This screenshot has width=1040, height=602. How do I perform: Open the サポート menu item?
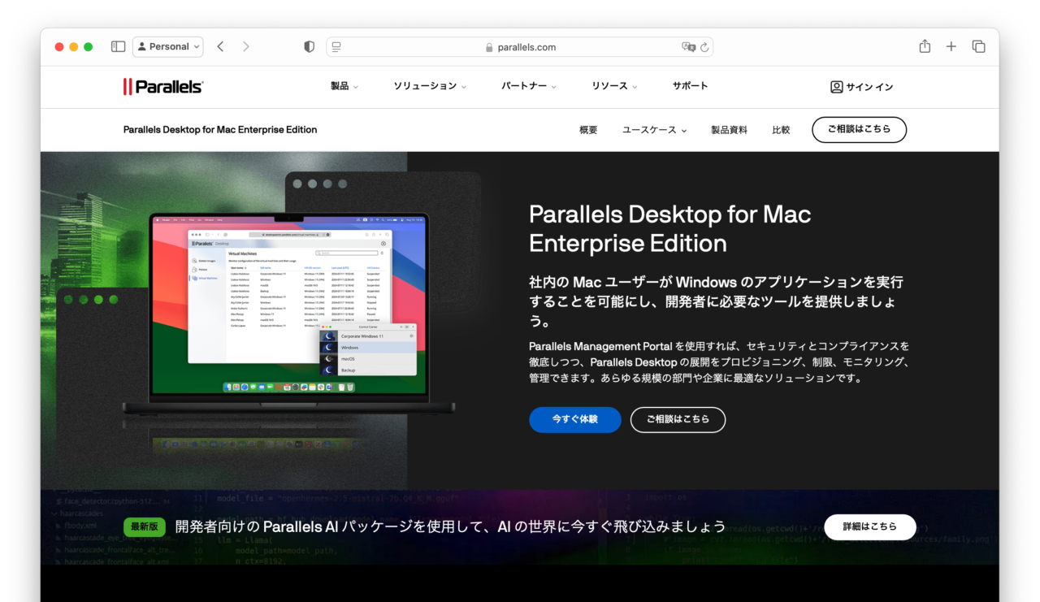(x=690, y=86)
